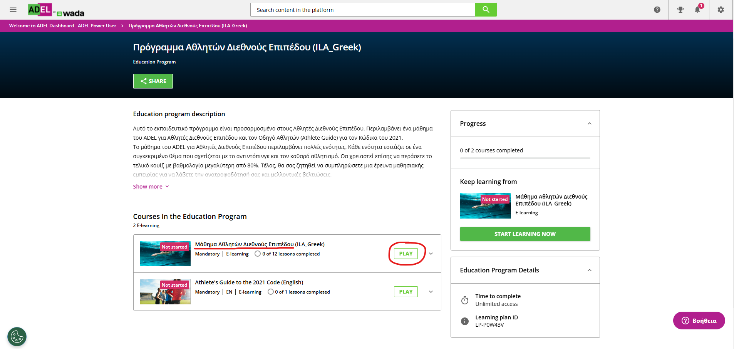Click the green search magnifier button
Viewport: 734px width, 349px height.
tap(486, 10)
